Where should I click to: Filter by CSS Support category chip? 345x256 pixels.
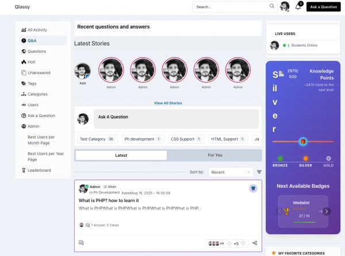186,139
